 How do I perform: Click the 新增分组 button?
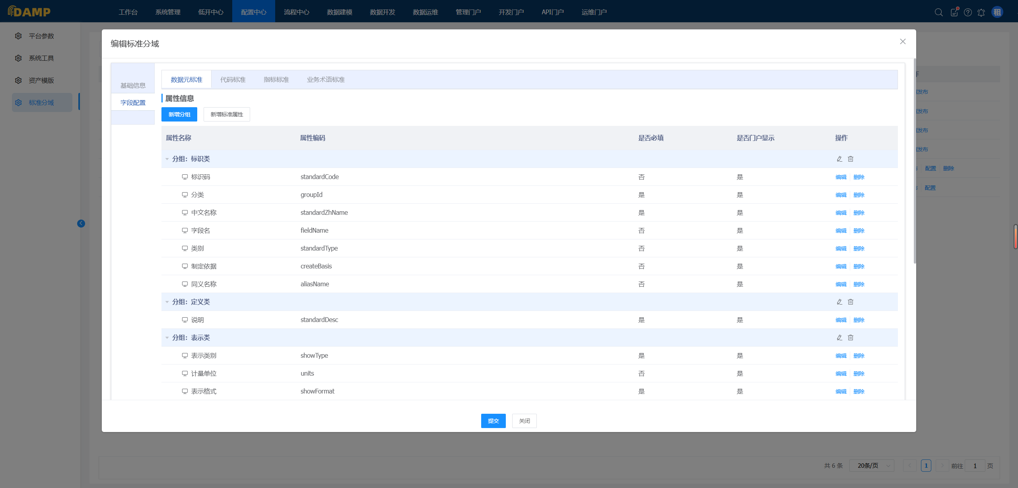[179, 114]
